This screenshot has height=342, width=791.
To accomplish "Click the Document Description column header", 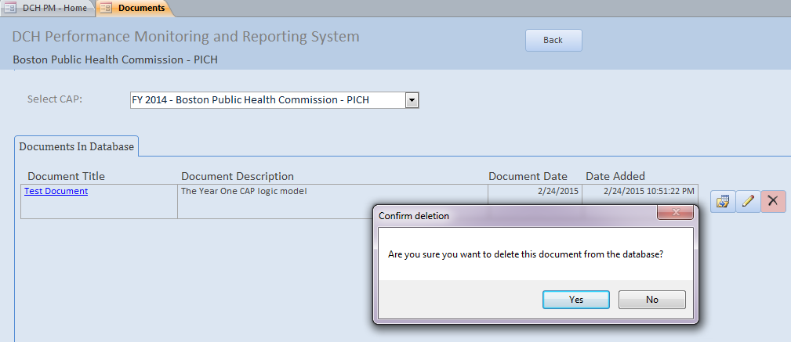I will click(x=237, y=176).
